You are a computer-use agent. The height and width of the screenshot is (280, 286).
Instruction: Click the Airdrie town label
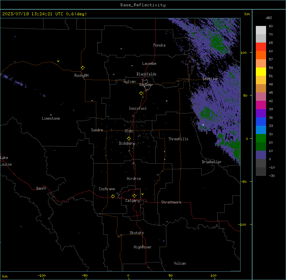[134, 179]
